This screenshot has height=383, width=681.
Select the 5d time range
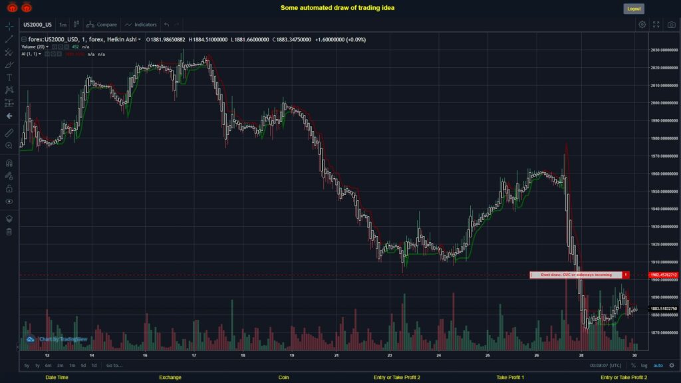coord(83,366)
